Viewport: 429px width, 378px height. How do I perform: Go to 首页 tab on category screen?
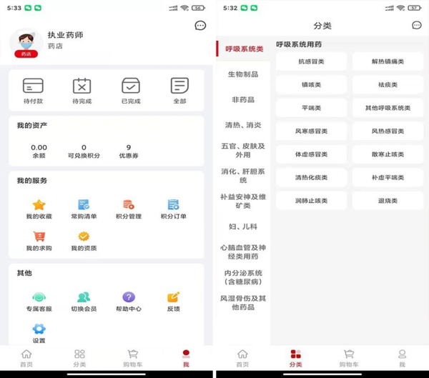point(242,358)
